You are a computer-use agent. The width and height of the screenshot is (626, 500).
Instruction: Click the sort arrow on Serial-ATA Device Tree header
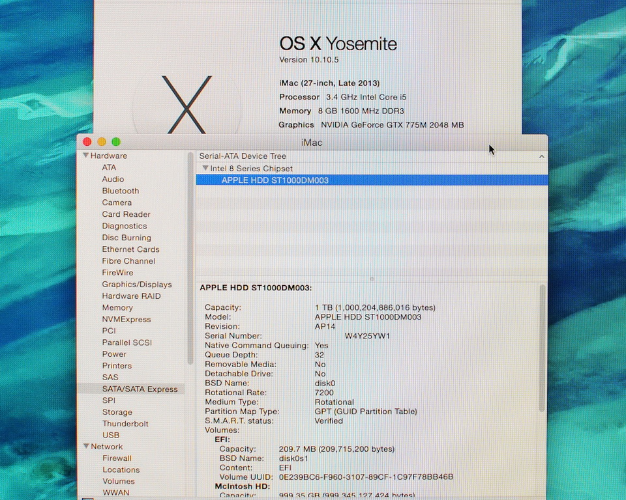point(541,156)
